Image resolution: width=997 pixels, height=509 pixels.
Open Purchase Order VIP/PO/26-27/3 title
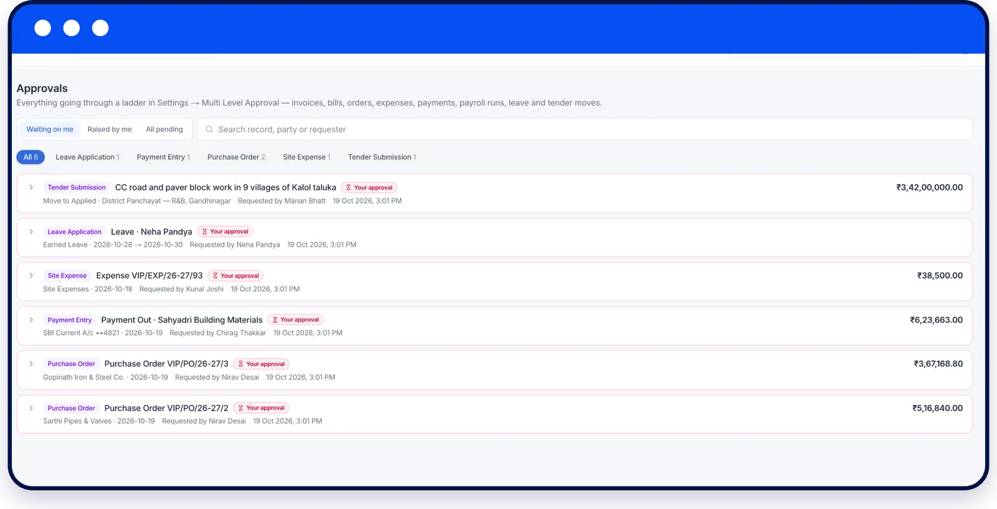(x=166, y=364)
